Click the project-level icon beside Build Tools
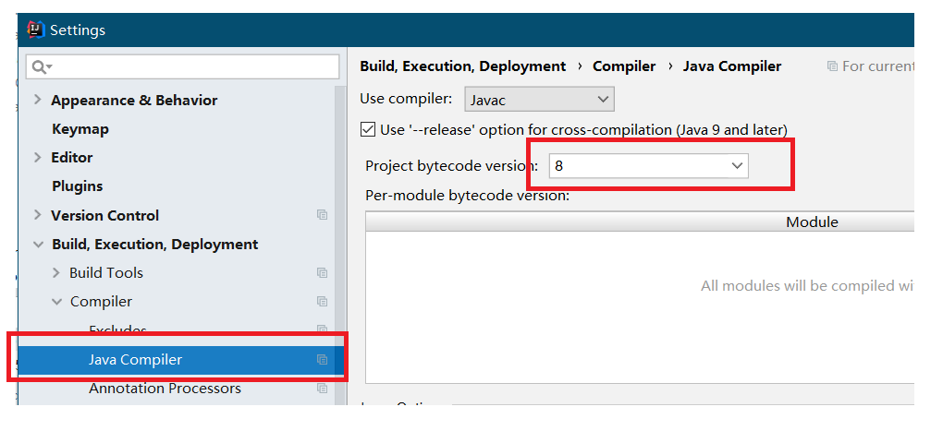This screenshot has width=943, height=431. (x=323, y=272)
